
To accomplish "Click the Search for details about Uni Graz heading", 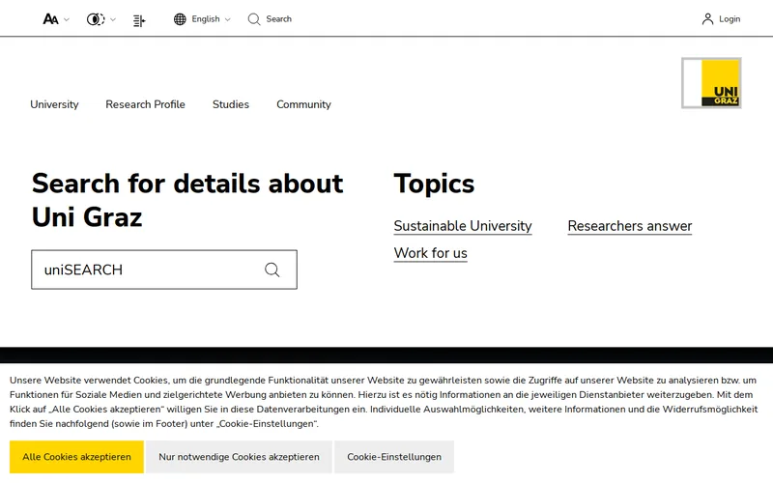I will pyautogui.click(x=187, y=200).
